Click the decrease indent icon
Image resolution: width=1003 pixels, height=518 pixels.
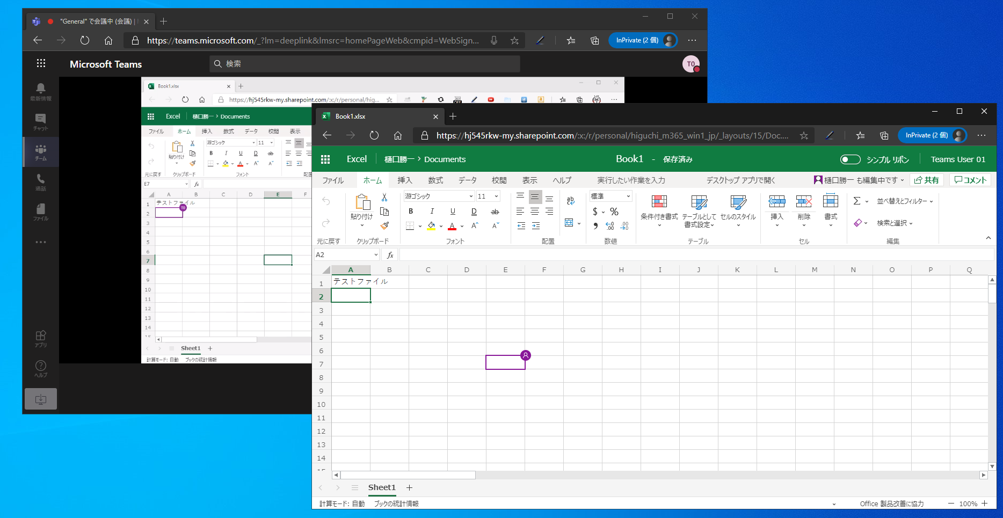[x=521, y=226]
